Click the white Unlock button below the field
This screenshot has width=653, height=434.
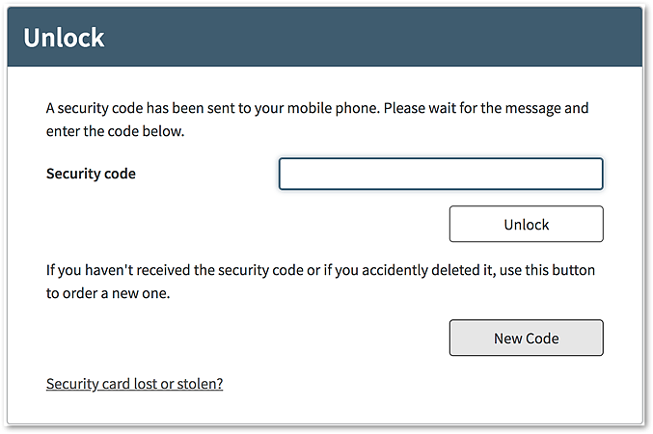point(526,225)
